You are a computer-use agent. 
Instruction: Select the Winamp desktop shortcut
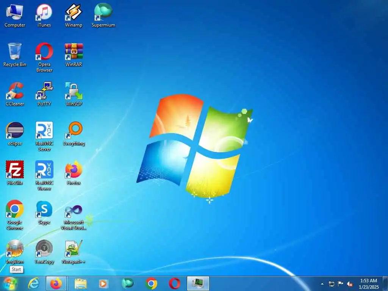pyautogui.click(x=74, y=15)
